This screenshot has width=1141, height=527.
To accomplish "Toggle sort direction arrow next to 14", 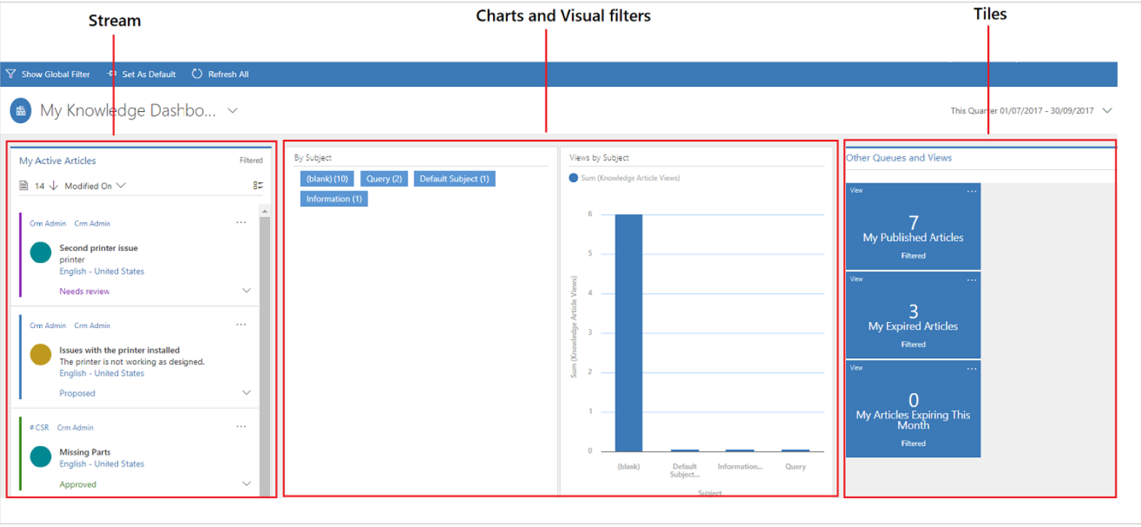I will 54,186.
